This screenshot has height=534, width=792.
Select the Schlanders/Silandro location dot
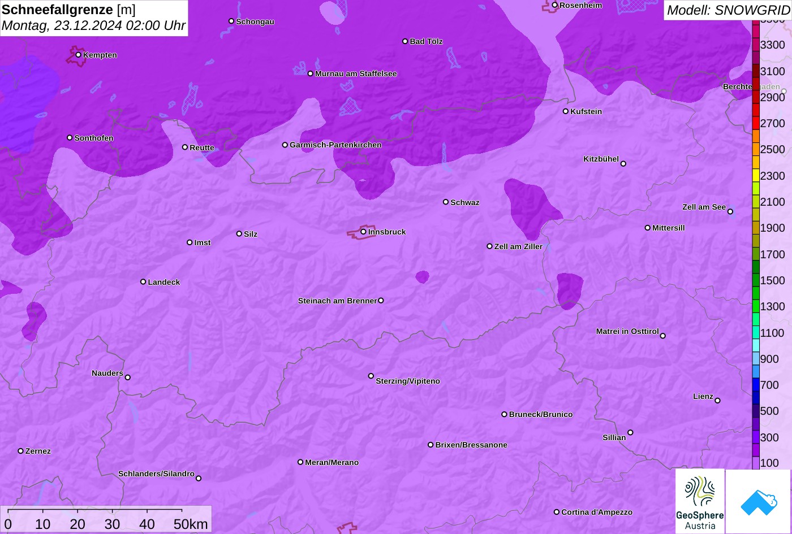(199, 478)
